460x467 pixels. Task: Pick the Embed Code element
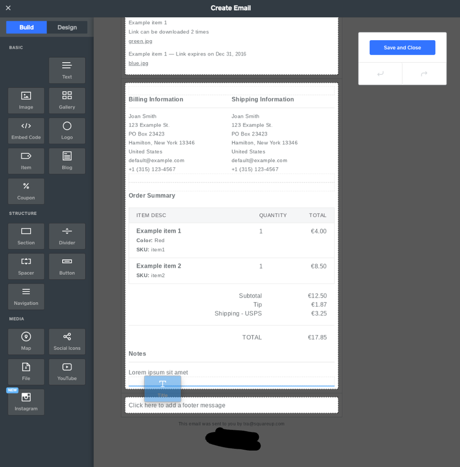[26, 131]
